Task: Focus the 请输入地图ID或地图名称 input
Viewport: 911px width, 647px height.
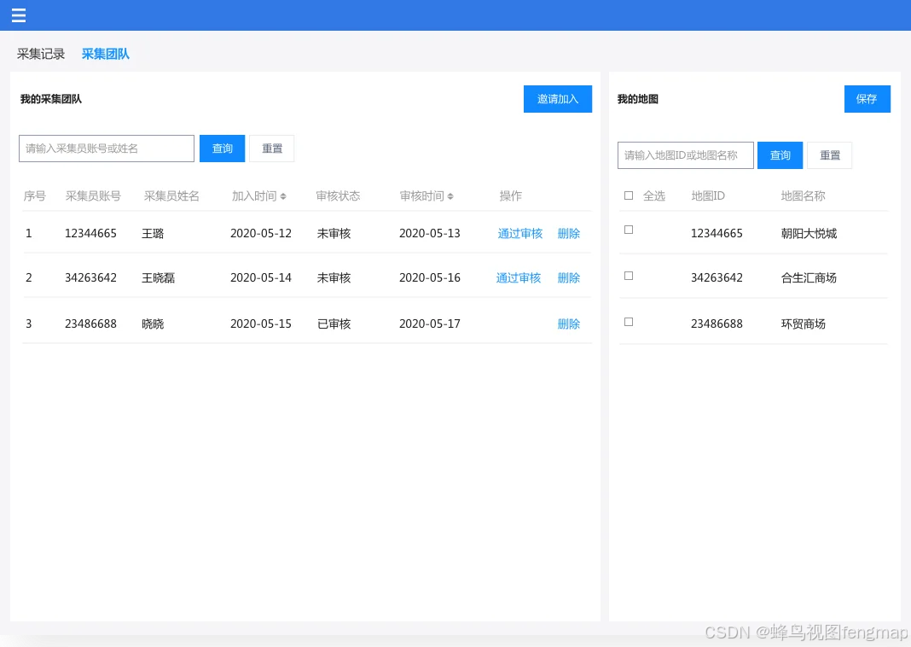Action: tap(686, 155)
